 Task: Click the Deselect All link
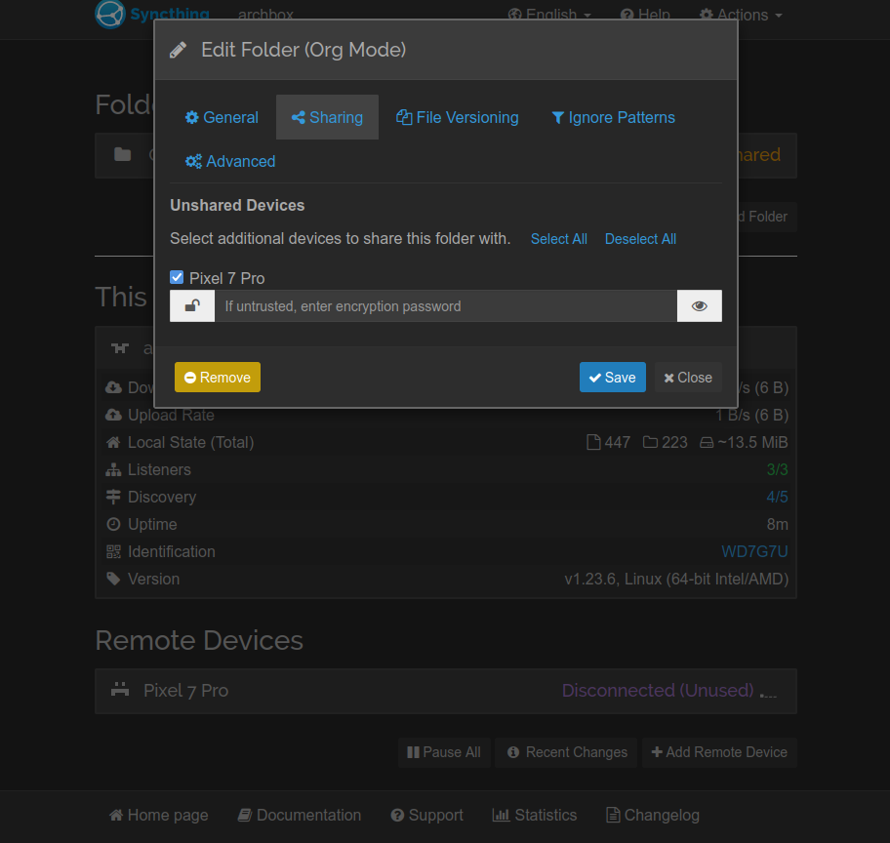pos(640,239)
